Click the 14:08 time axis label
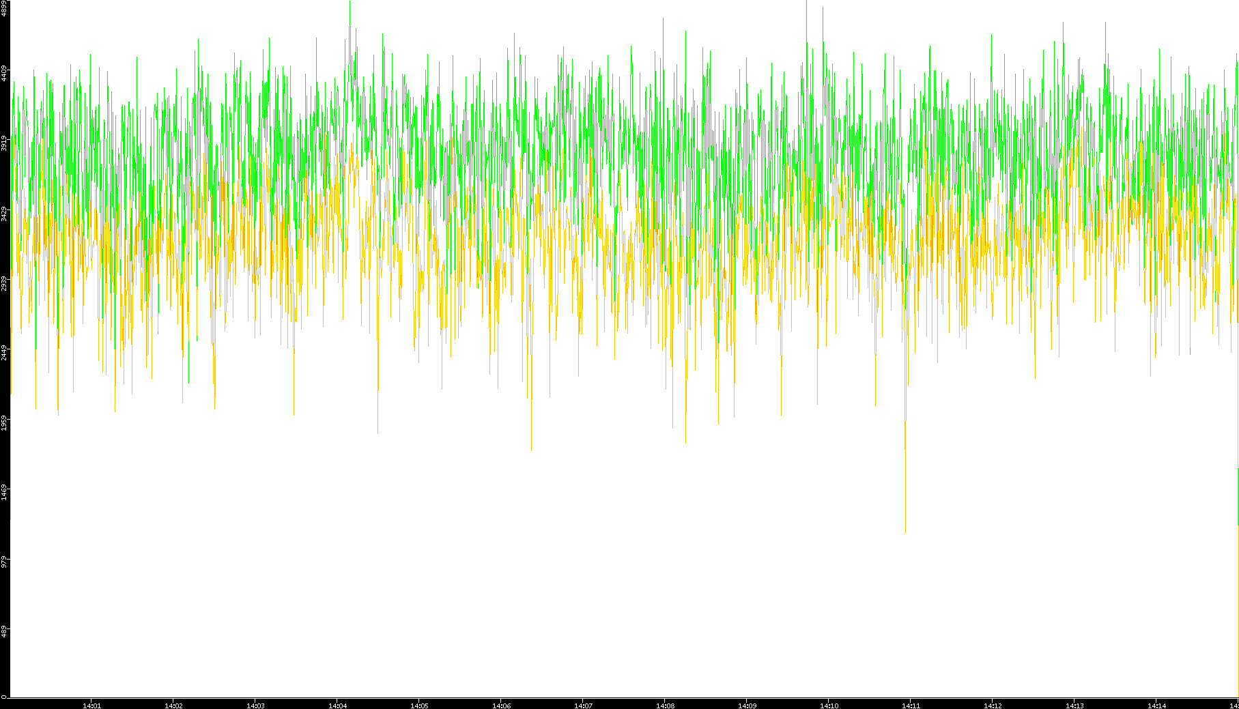Viewport: 1239px width, 709px height. tap(665, 706)
